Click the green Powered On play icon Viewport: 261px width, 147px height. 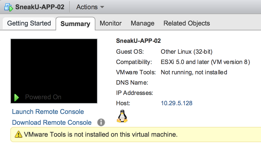tap(16, 97)
